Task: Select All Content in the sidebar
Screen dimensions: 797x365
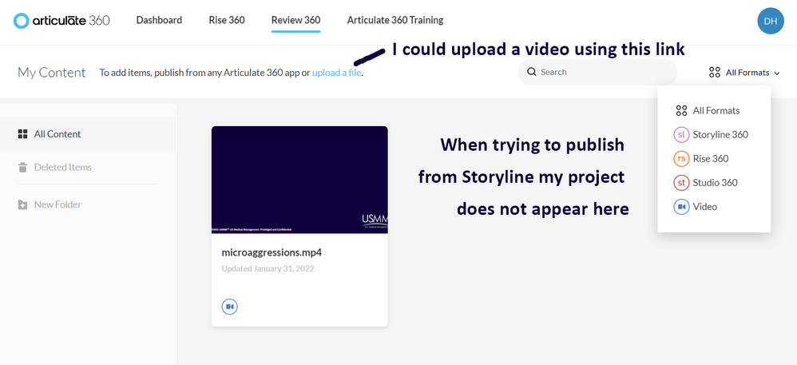Action: coord(89,134)
